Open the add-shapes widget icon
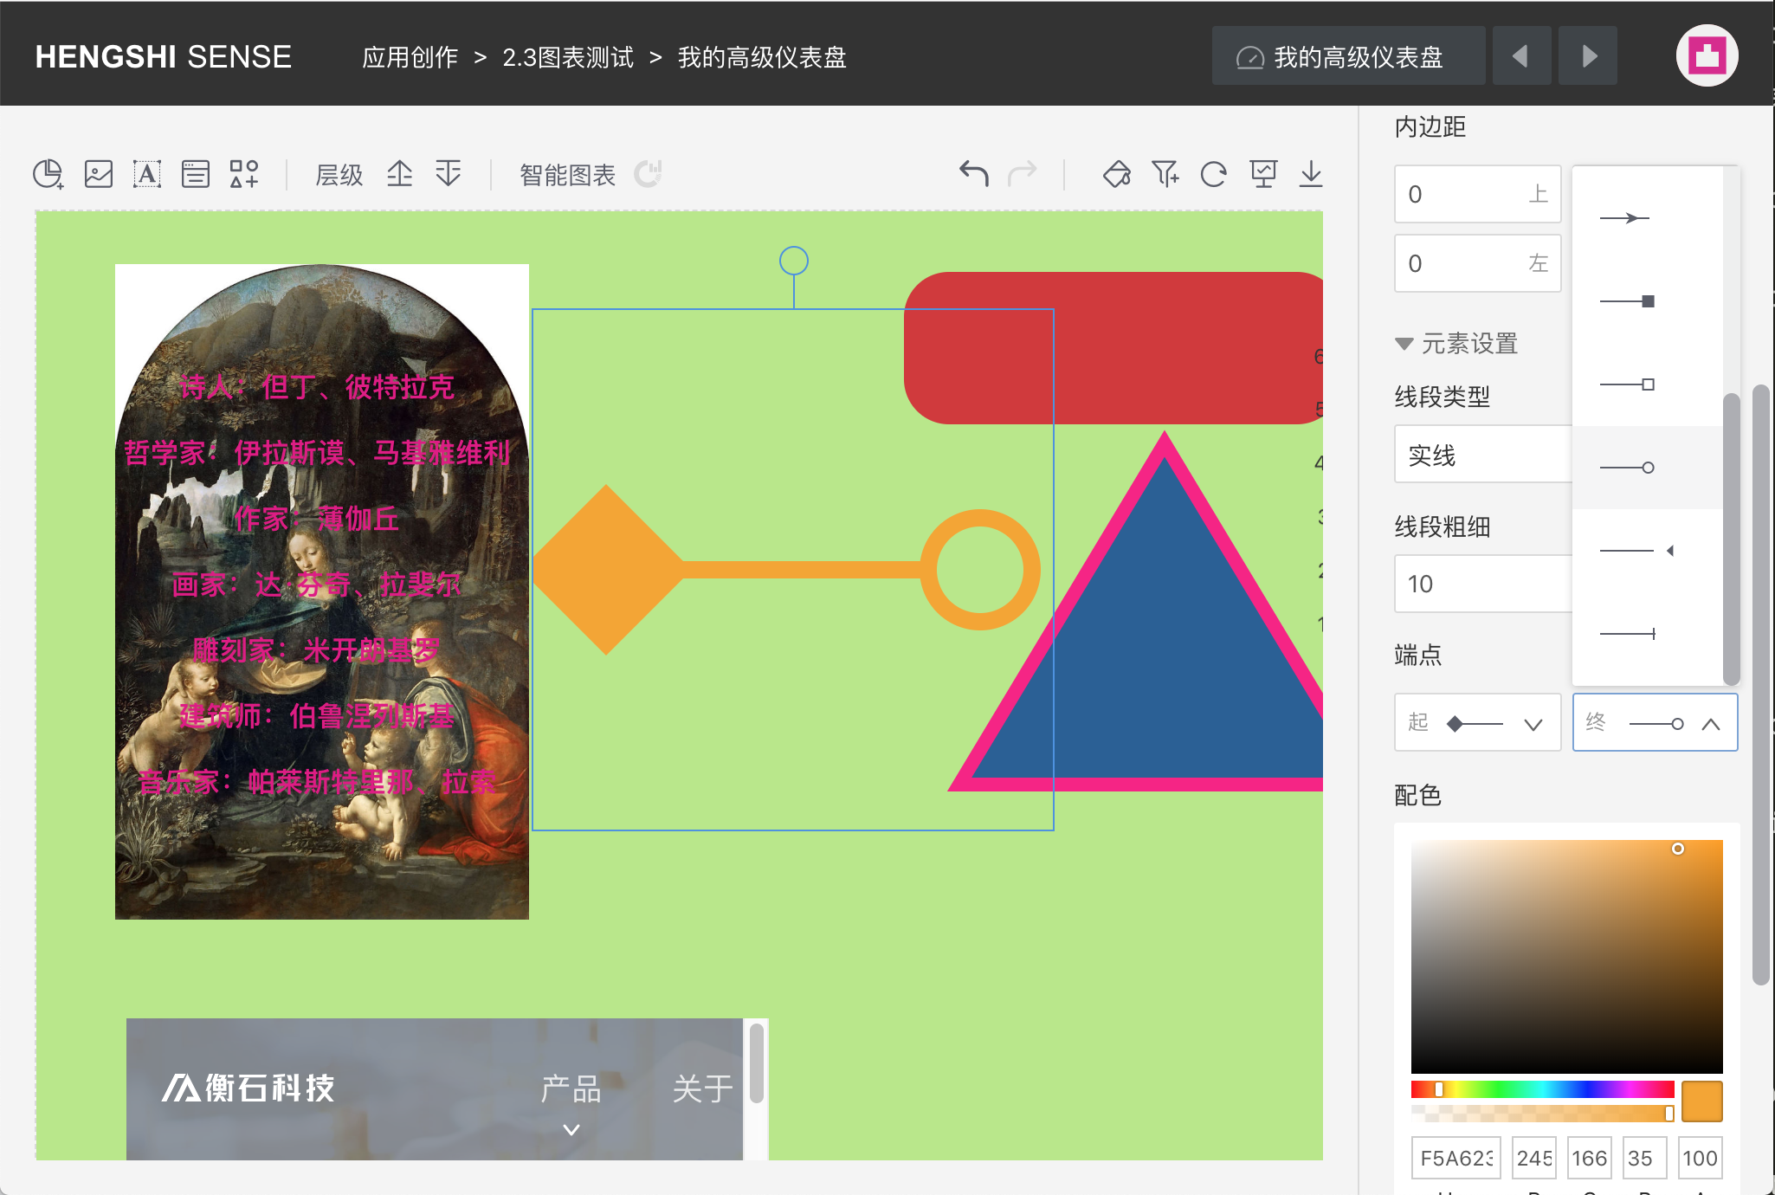The height and width of the screenshot is (1195, 1775). (244, 174)
